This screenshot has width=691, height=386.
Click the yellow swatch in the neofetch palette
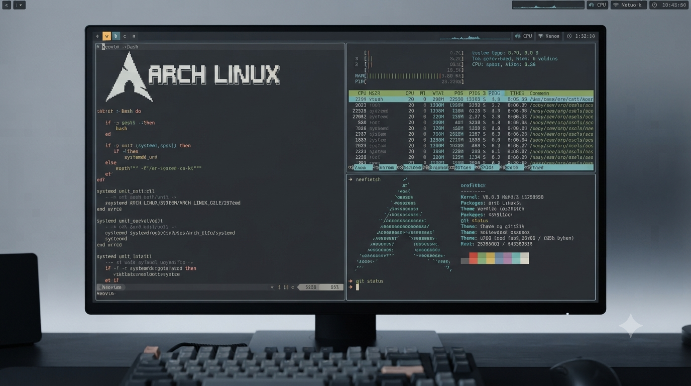click(490, 258)
